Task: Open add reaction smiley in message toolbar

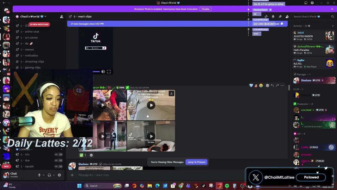Action: tap(267, 85)
